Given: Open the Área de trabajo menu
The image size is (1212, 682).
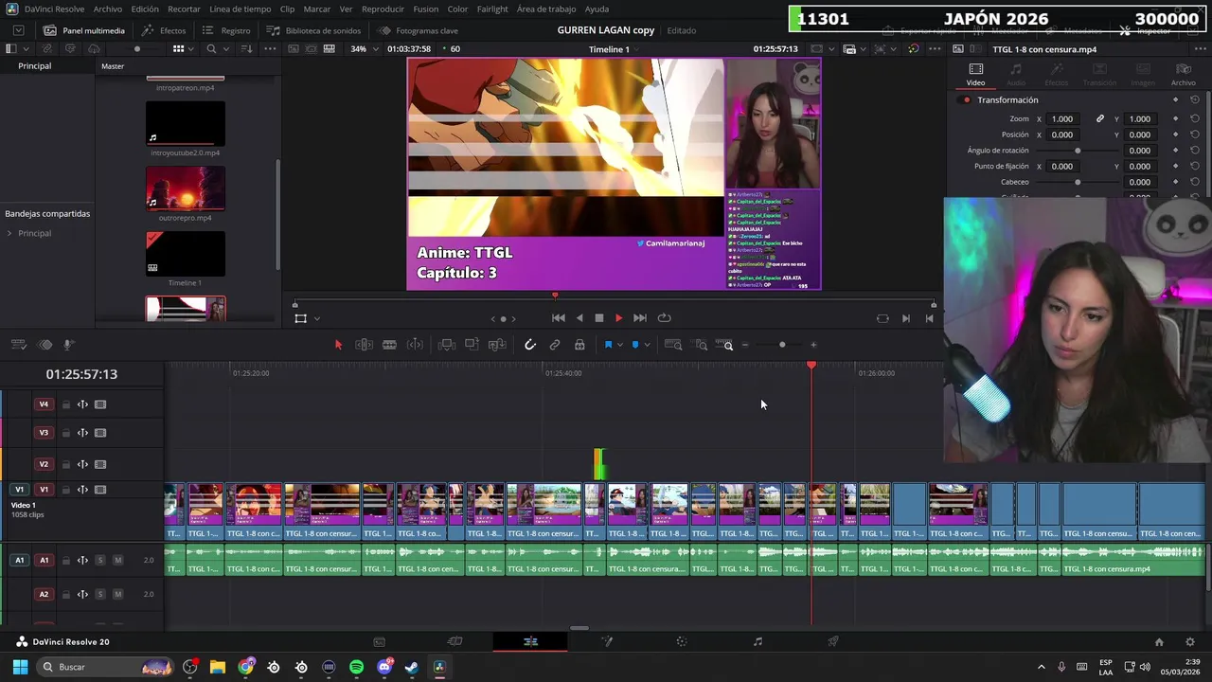Looking at the screenshot, I should click(x=546, y=9).
